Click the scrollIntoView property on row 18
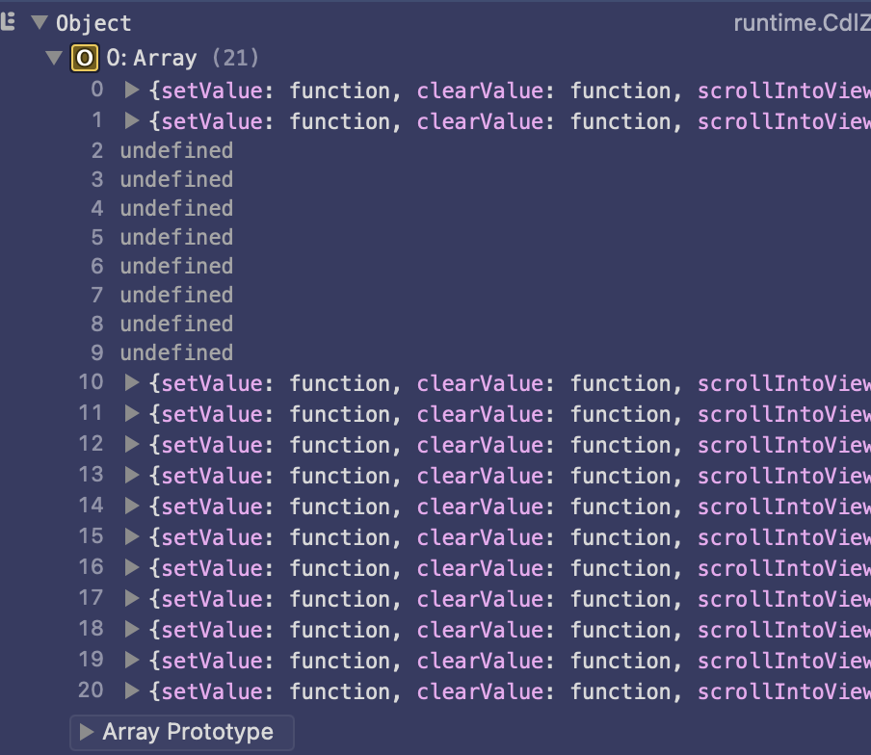871x755 pixels. pyautogui.click(x=783, y=630)
